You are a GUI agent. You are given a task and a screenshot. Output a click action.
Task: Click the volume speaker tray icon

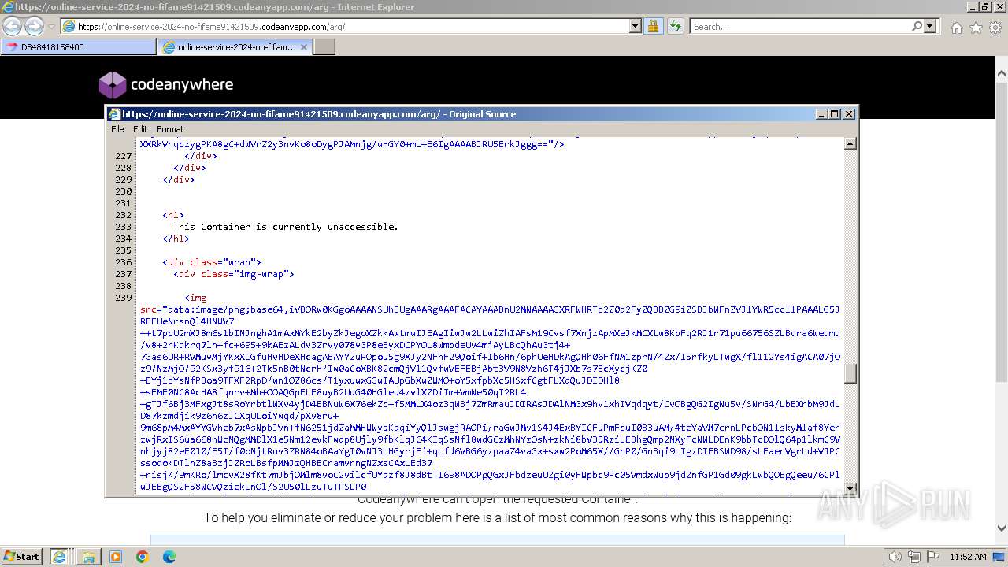895,557
